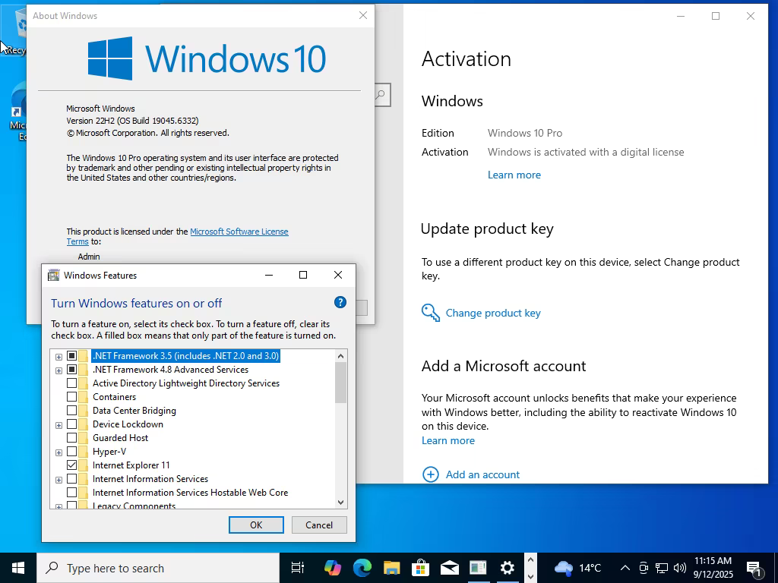Select the Recycle Bin desktop icon

click(x=14, y=30)
